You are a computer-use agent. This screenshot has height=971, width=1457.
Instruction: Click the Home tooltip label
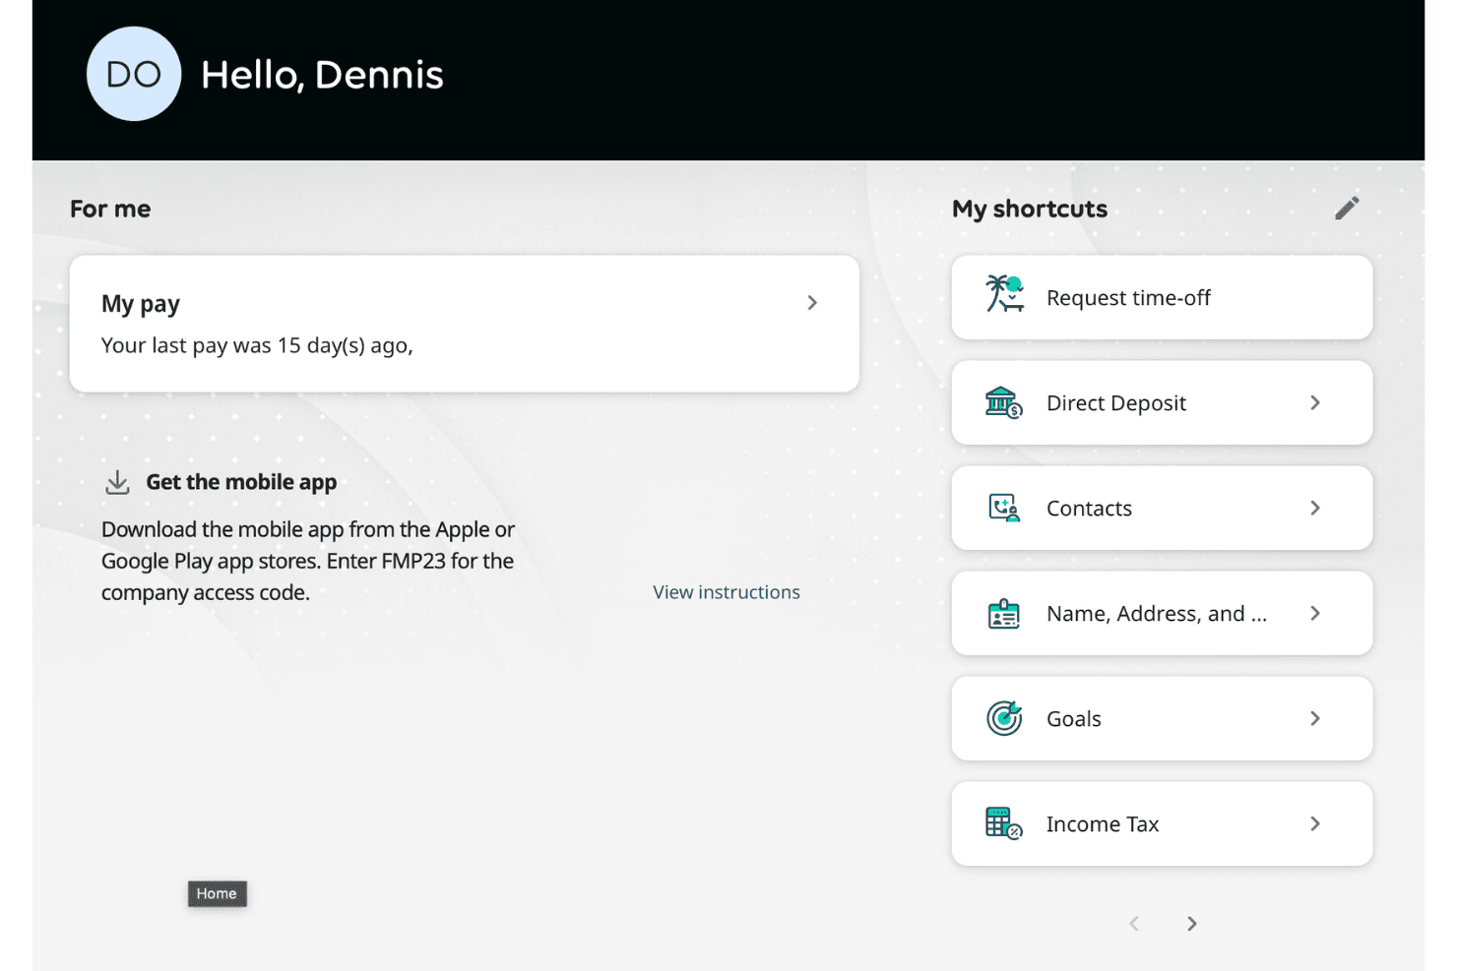click(217, 893)
